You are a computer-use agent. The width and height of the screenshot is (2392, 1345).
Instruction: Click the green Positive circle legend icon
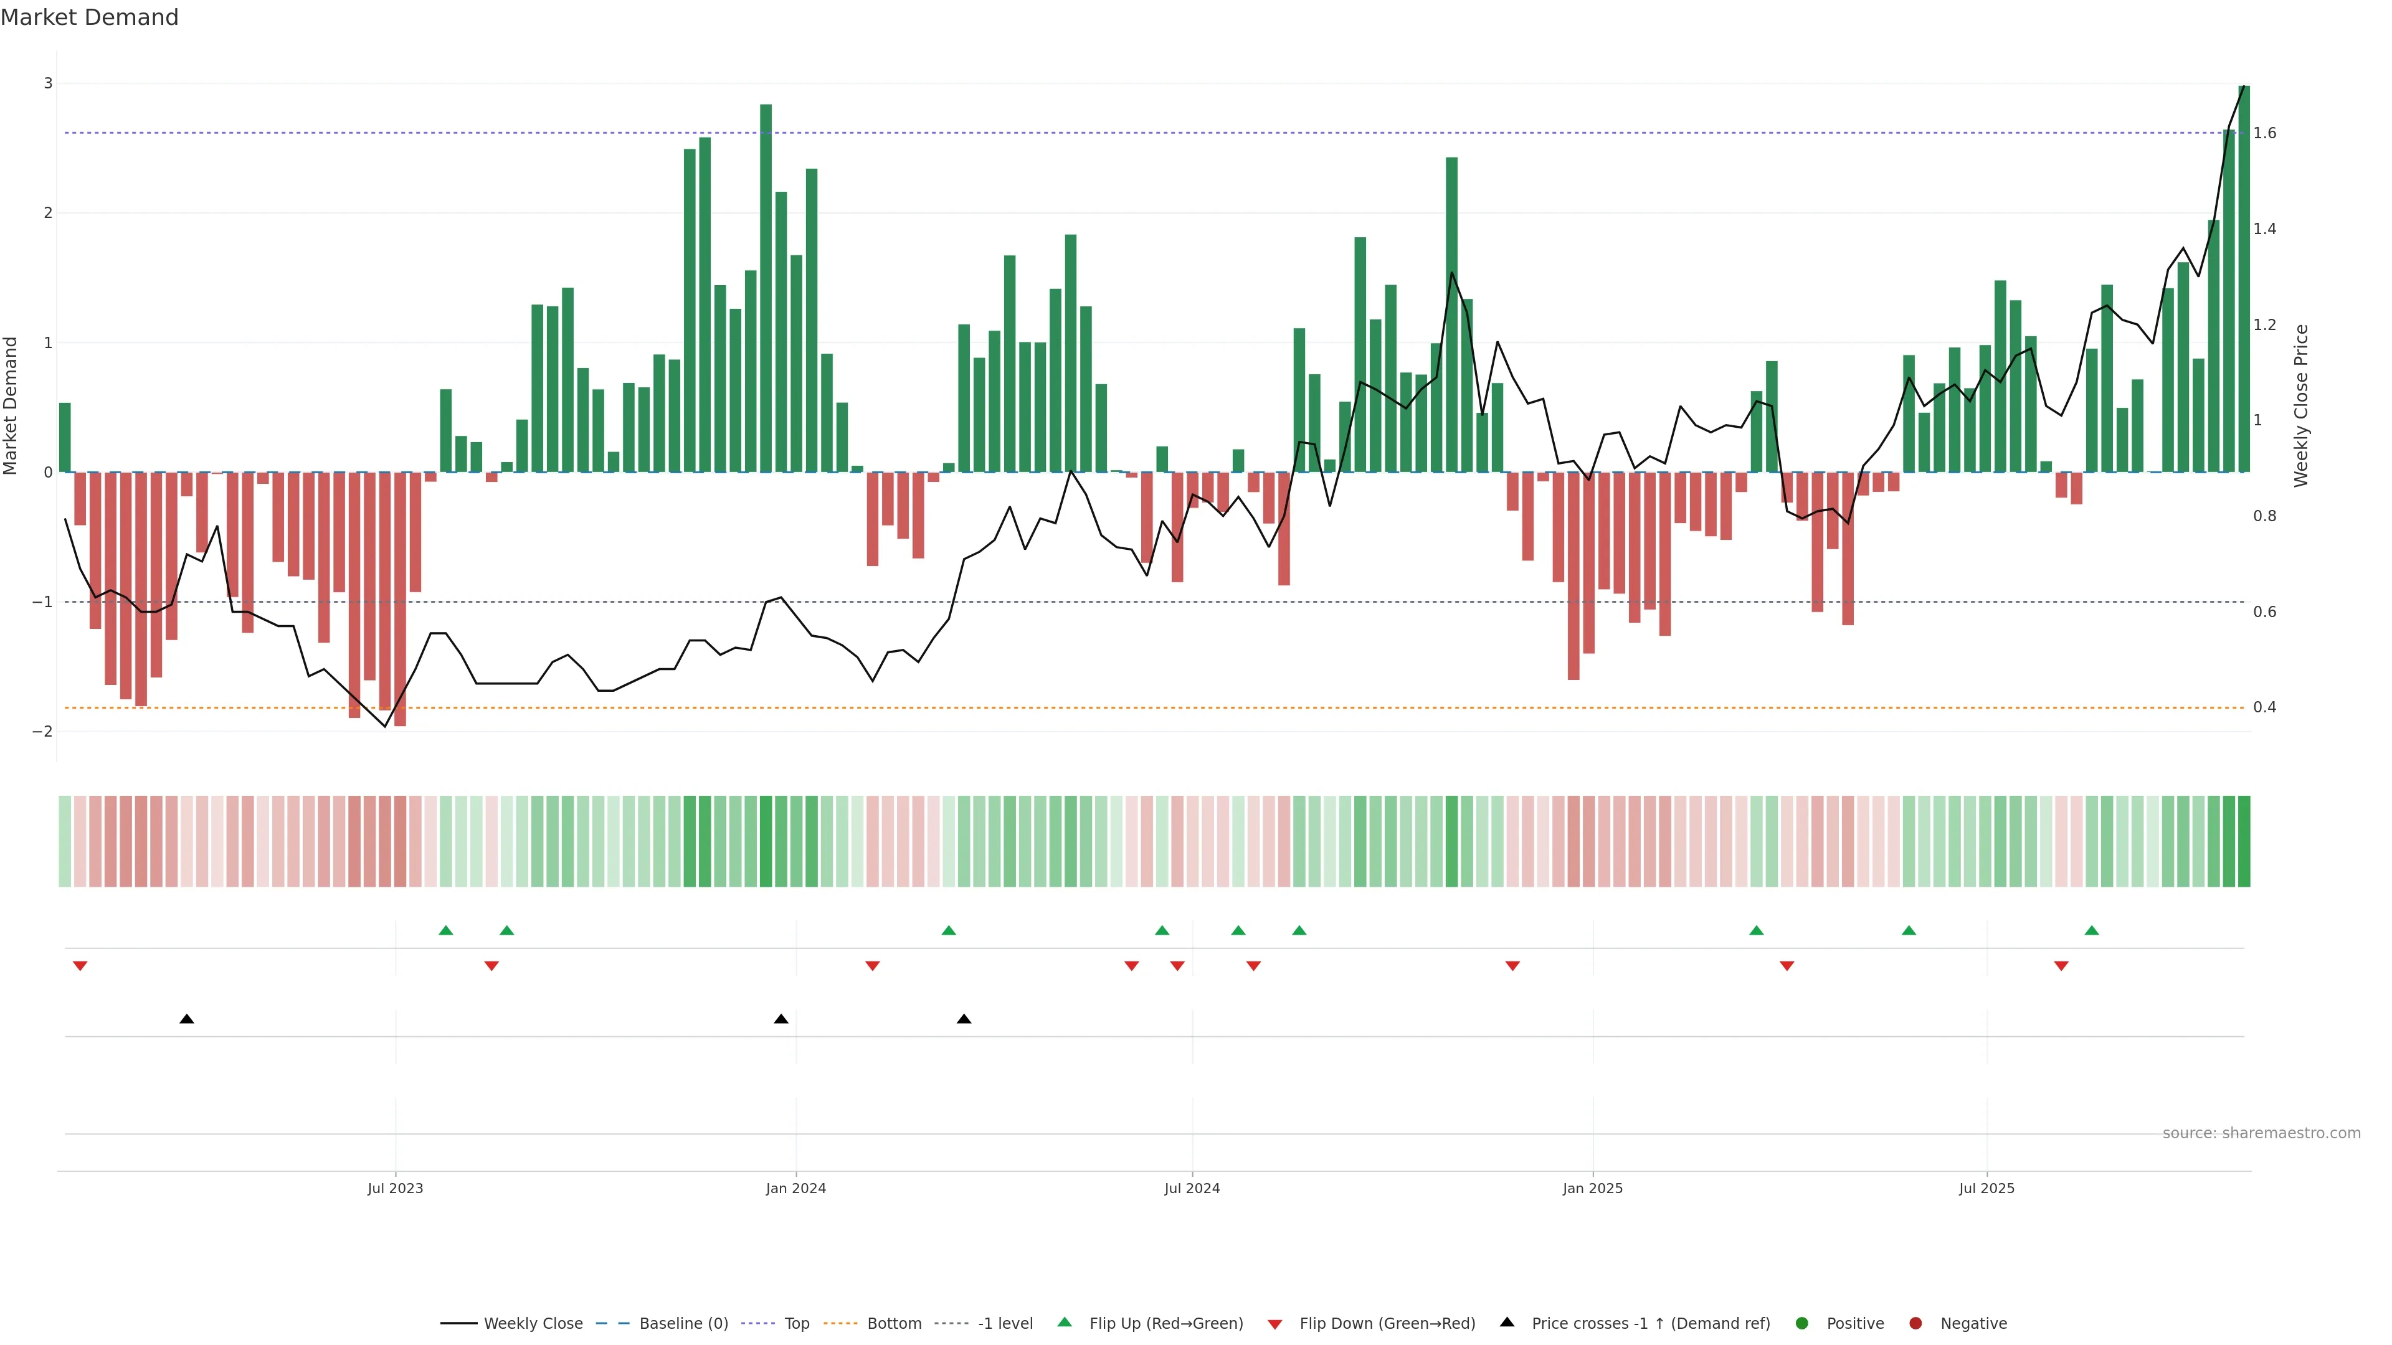click(1801, 1323)
